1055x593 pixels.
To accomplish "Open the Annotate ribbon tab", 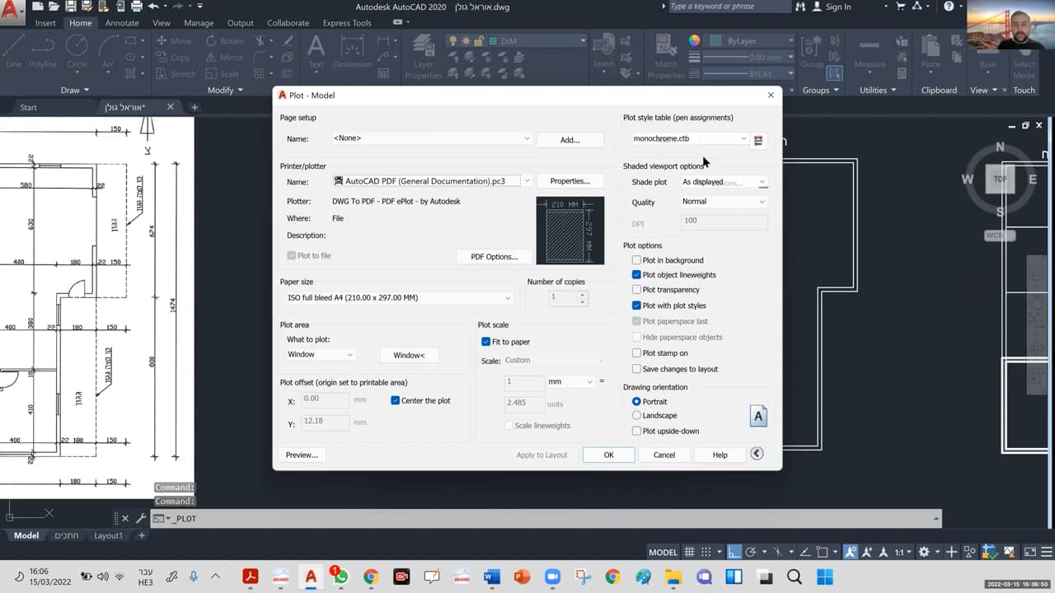I will [122, 23].
